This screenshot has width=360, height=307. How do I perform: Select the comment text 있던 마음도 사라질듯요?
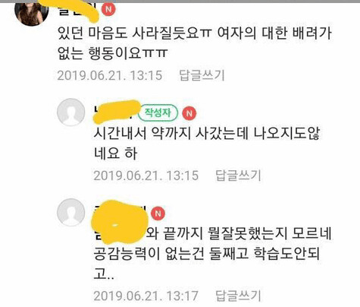(129, 33)
